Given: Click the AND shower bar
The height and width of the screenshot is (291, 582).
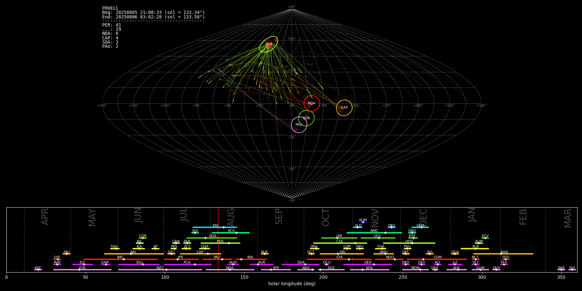Looking at the screenshot, I should click(x=374, y=233).
